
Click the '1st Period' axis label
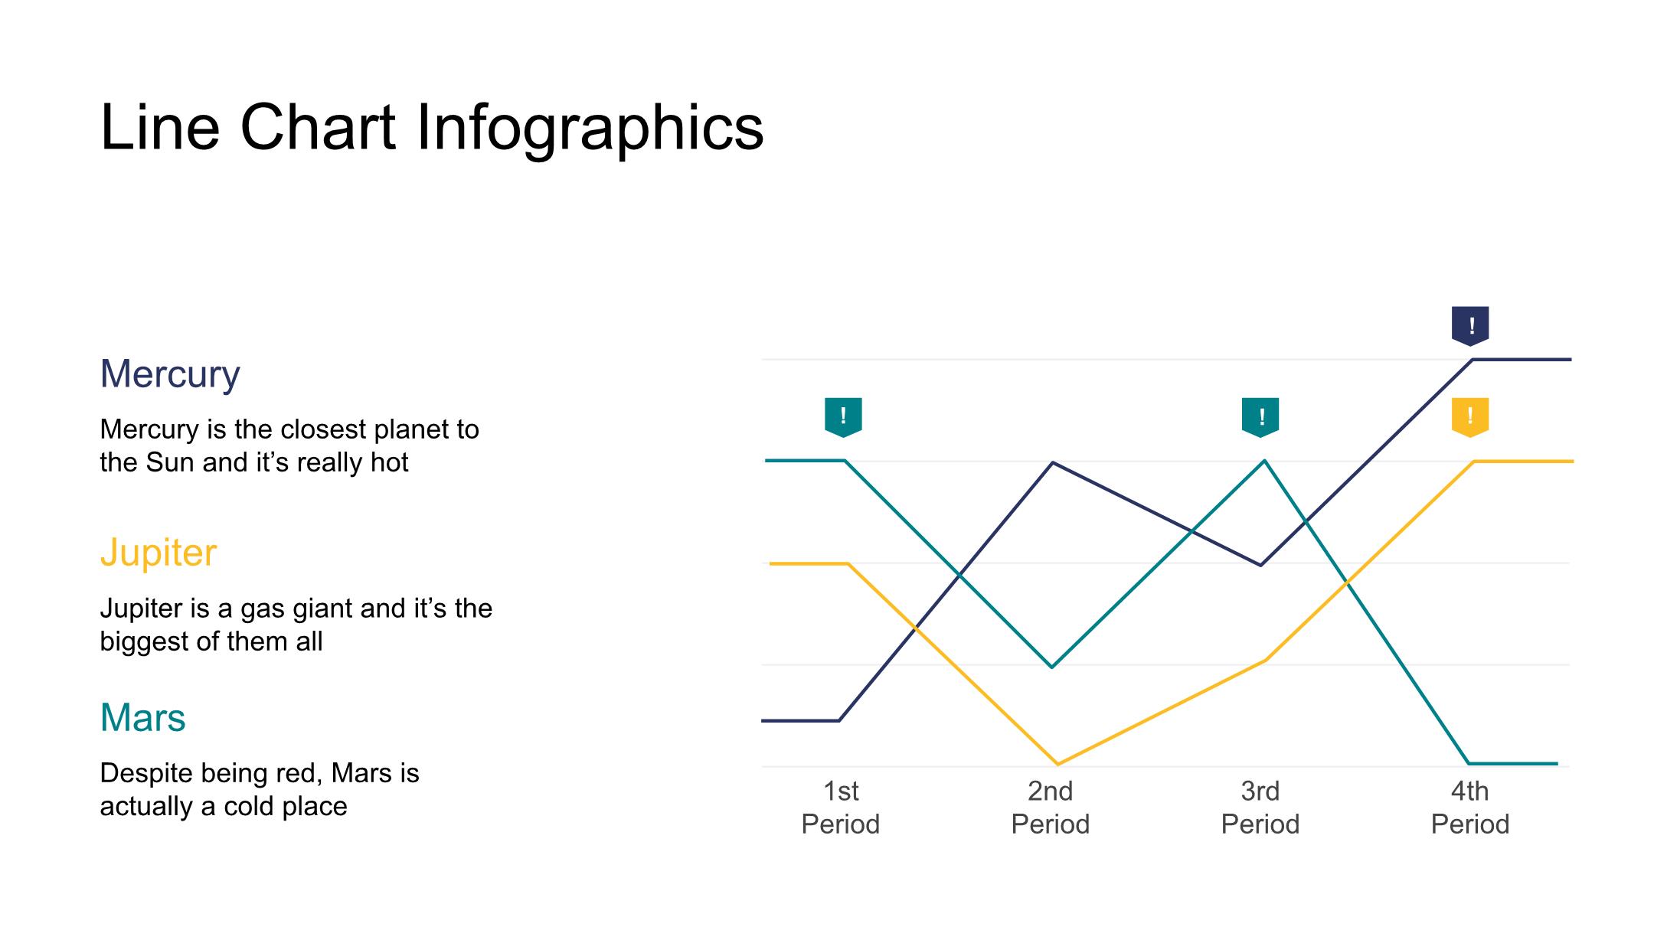[x=840, y=808]
